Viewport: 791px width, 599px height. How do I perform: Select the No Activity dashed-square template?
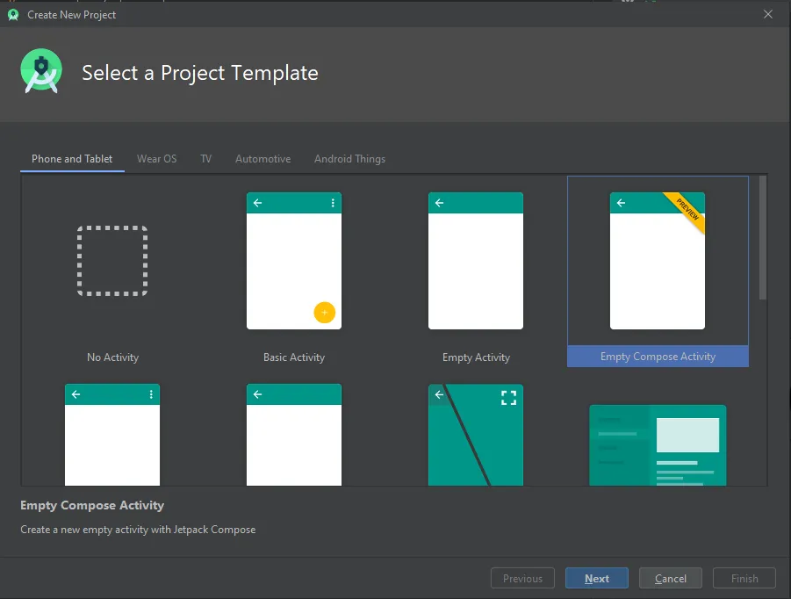(112, 261)
